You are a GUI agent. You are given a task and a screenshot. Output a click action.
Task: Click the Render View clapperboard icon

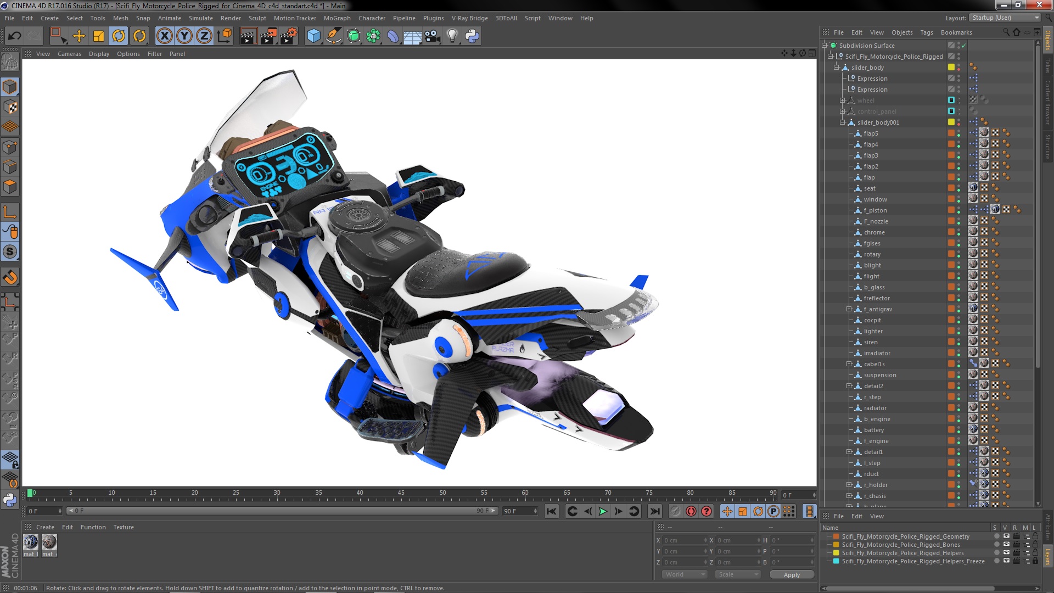coord(248,36)
